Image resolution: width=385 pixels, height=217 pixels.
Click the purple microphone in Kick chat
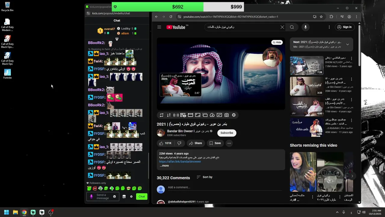(x=91, y=197)
